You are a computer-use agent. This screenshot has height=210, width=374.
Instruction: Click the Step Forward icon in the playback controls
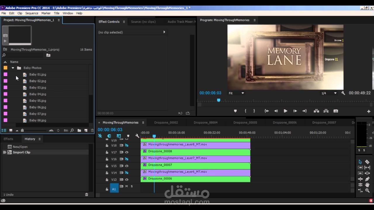(x=295, y=111)
